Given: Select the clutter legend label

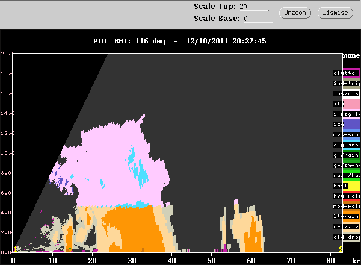Looking at the screenshot, I should point(346,73).
